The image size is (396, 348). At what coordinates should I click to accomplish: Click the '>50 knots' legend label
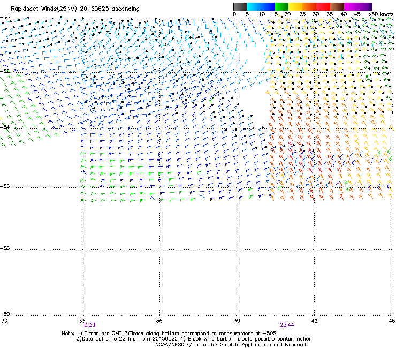click(380, 14)
